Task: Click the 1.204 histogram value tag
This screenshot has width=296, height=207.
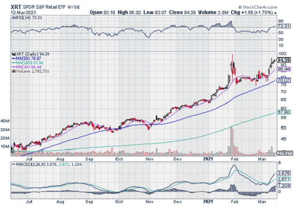Action: (283, 186)
